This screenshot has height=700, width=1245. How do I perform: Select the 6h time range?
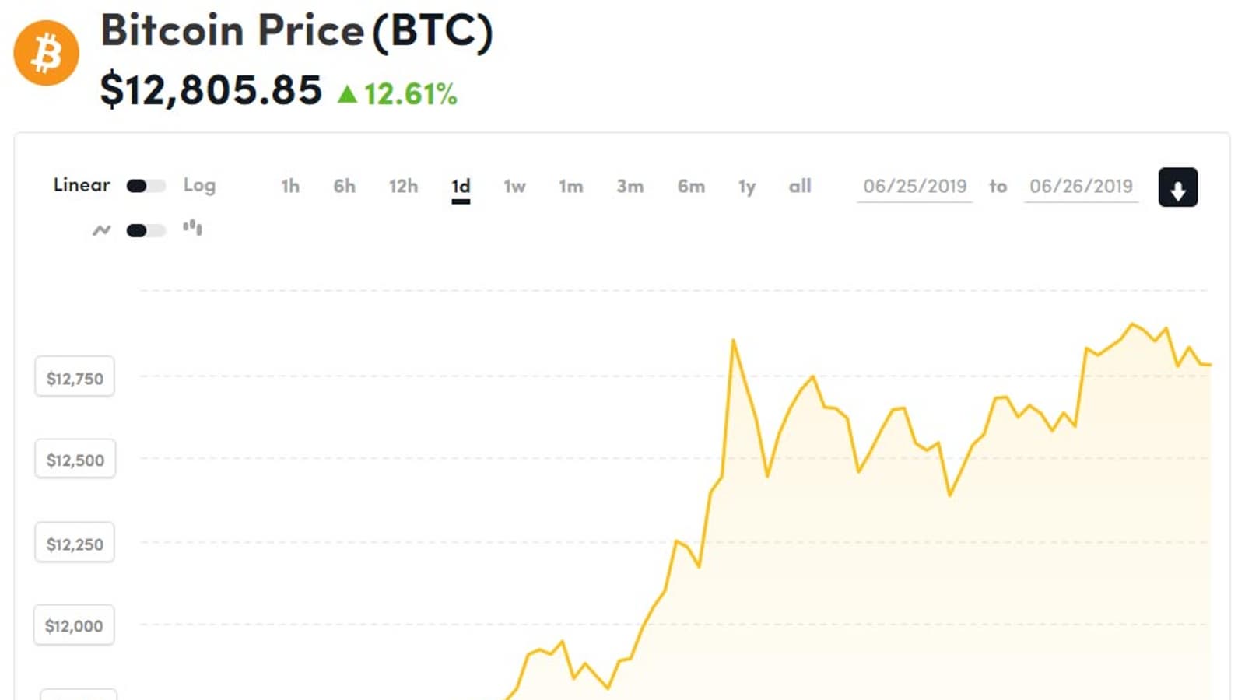point(344,186)
